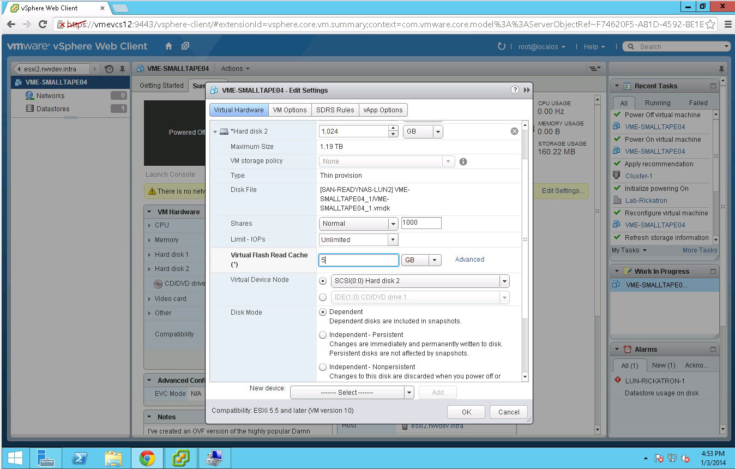Switch to the vApp Options tab
735x469 pixels.
(383, 110)
